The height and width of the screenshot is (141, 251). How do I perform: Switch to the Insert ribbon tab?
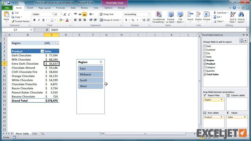click(x=30, y=8)
